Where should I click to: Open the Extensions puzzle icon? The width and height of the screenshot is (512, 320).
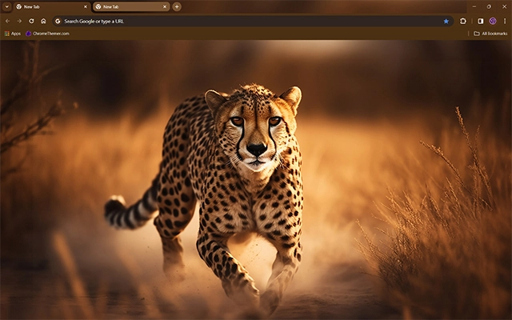pos(463,22)
